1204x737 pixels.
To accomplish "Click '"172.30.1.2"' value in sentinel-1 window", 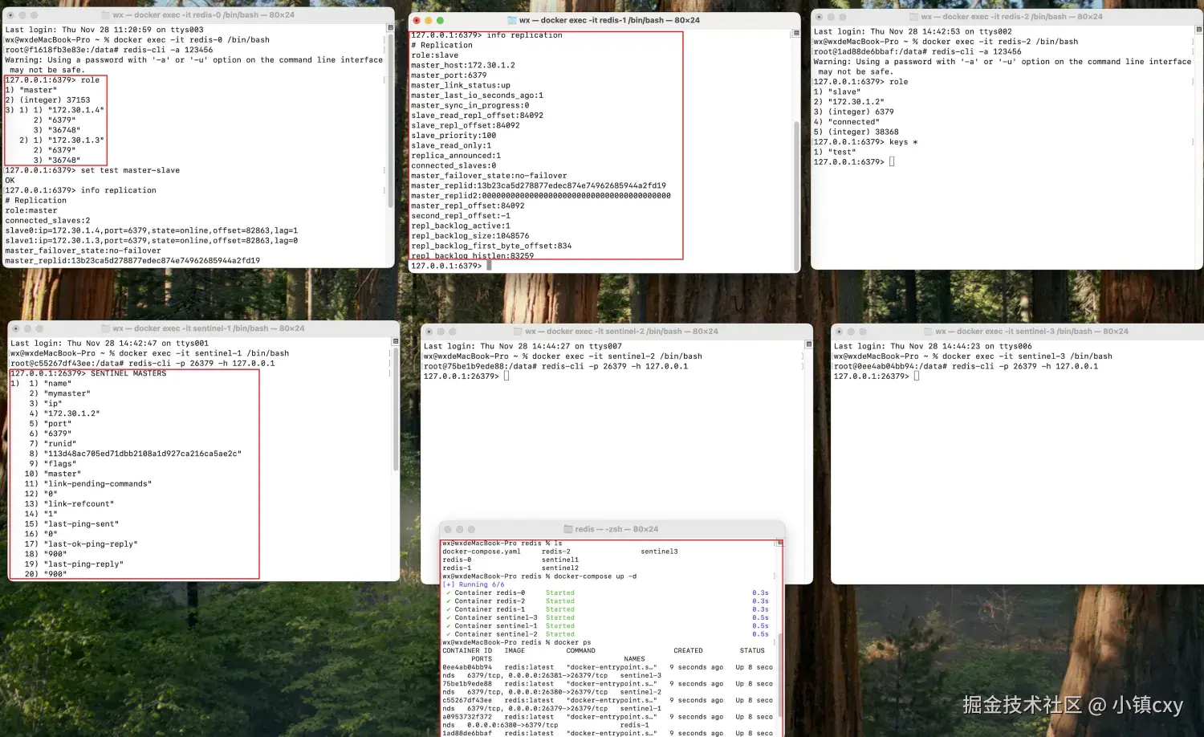I will click(72, 413).
